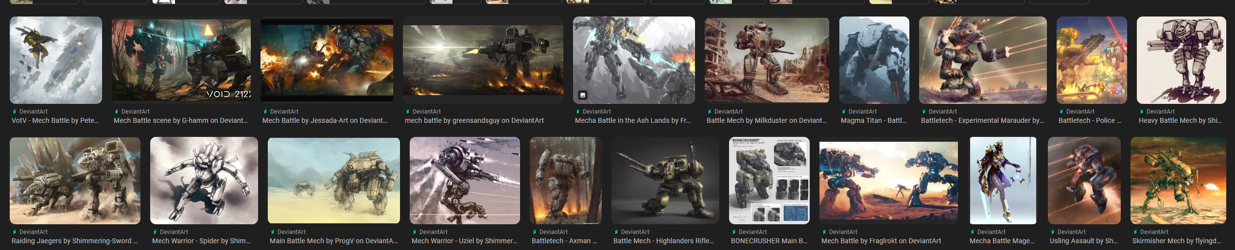Click DeviantArt favicon above Battletech - Axman
The height and width of the screenshot is (250, 1235).
(x=535, y=232)
